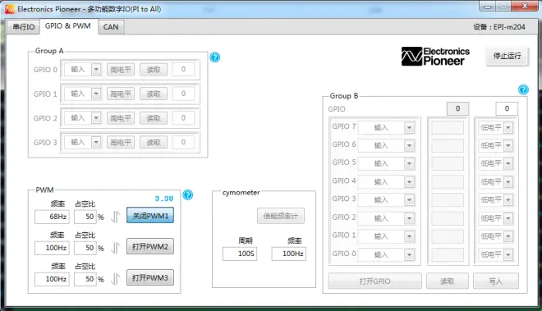
Task: Click GPIO 2 读取 button in Group A
Action: point(154,118)
